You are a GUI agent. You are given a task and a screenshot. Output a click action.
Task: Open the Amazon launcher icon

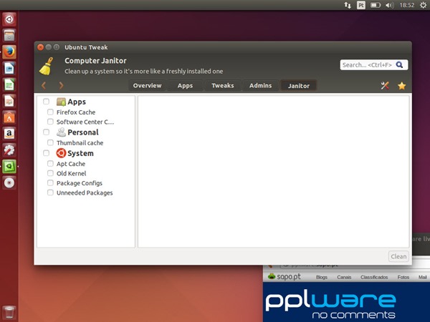[x=9, y=134]
